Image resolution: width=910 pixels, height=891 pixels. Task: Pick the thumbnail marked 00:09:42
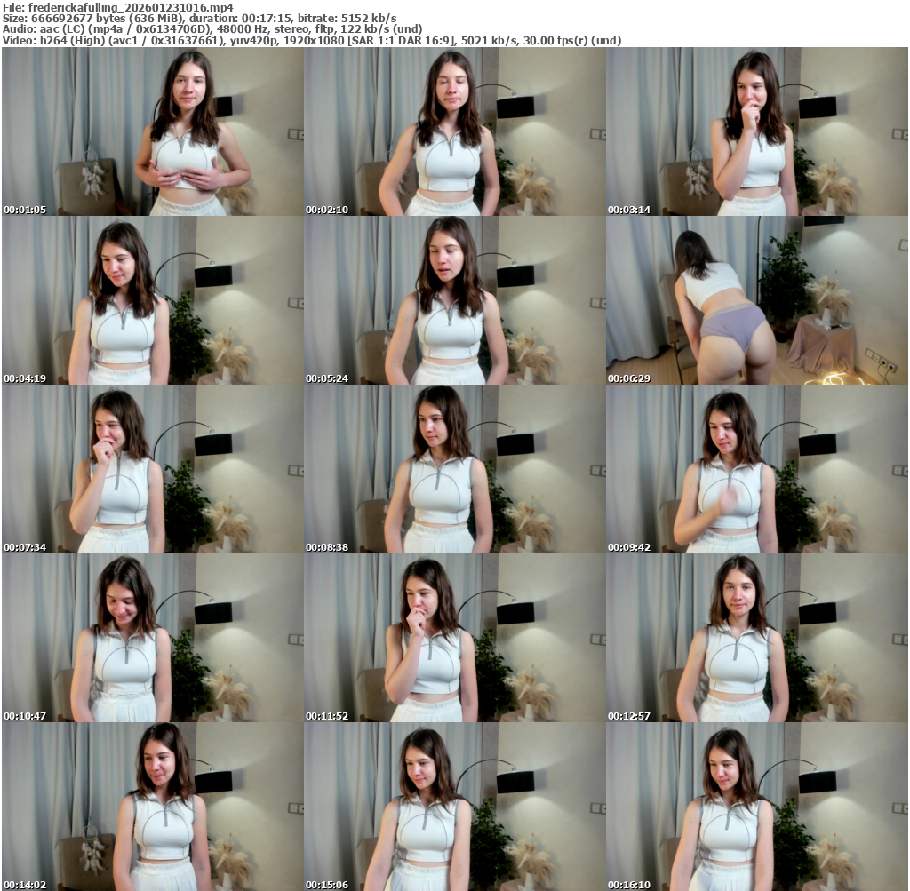[757, 469]
